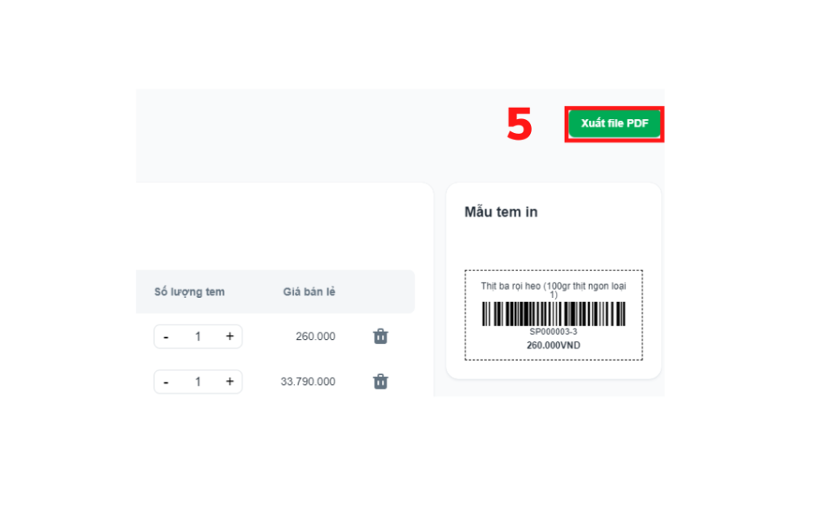Delete the 260.000 item with trash icon
825x521 pixels.
[380, 336]
